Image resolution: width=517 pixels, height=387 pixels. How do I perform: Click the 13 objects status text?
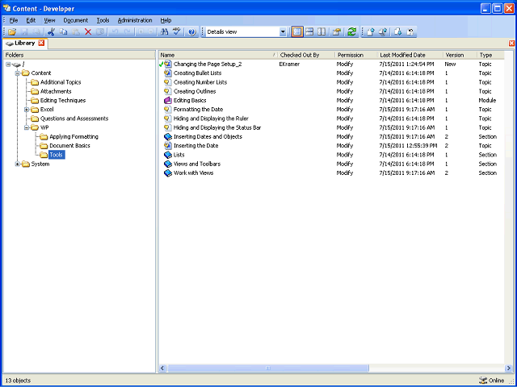coord(18,381)
